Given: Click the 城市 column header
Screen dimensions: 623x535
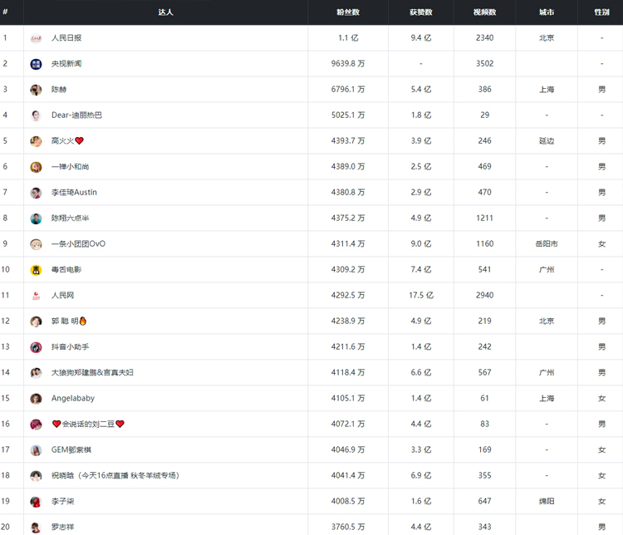Looking at the screenshot, I should [547, 12].
